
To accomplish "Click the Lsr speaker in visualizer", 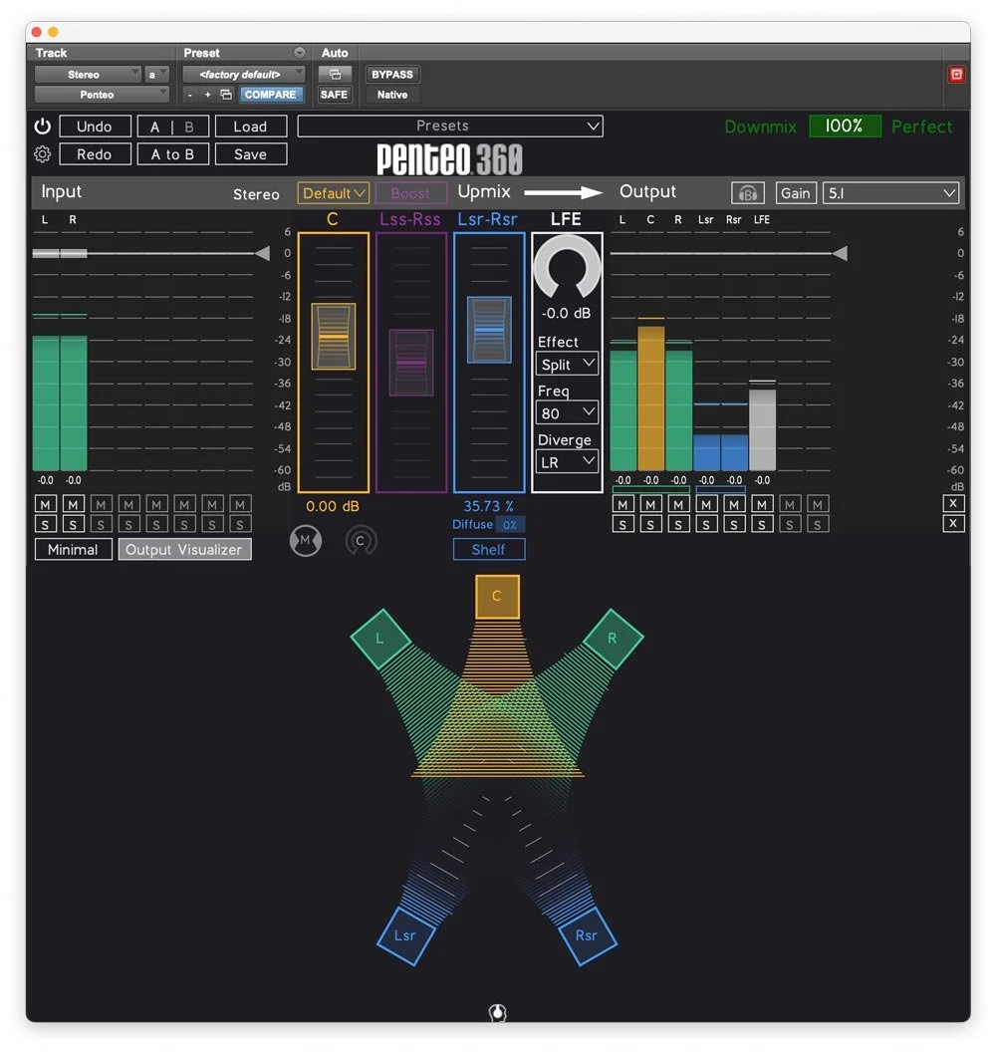I will tap(405, 935).
